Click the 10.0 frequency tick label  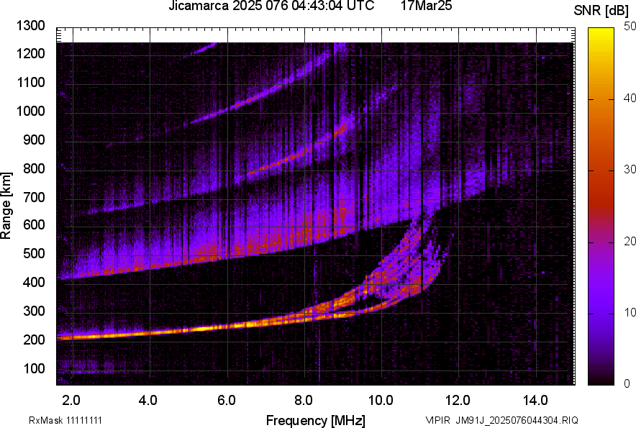click(381, 401)
